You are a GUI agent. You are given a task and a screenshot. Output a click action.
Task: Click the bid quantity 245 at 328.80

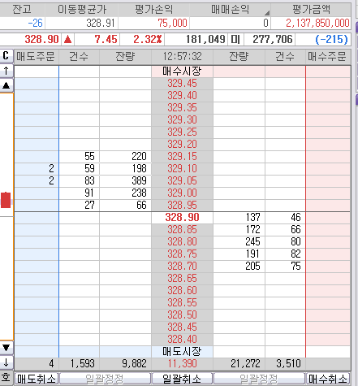click(x=252, y=242)
